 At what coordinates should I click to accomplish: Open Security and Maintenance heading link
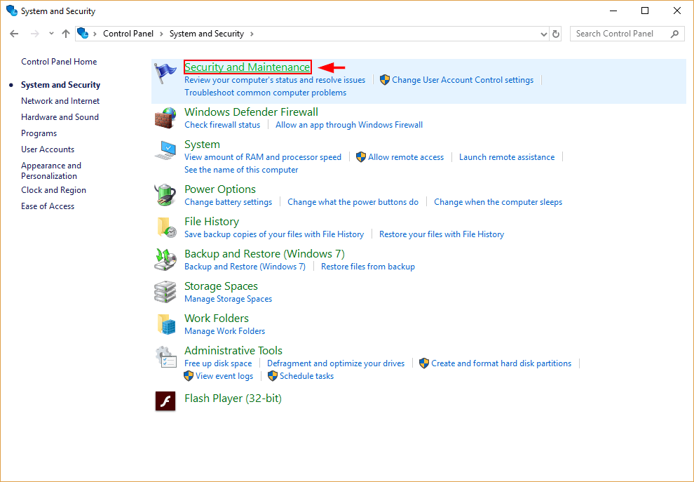[247, 67]
